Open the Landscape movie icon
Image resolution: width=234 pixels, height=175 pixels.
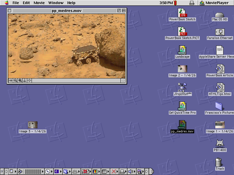click(x=182, y=50)
